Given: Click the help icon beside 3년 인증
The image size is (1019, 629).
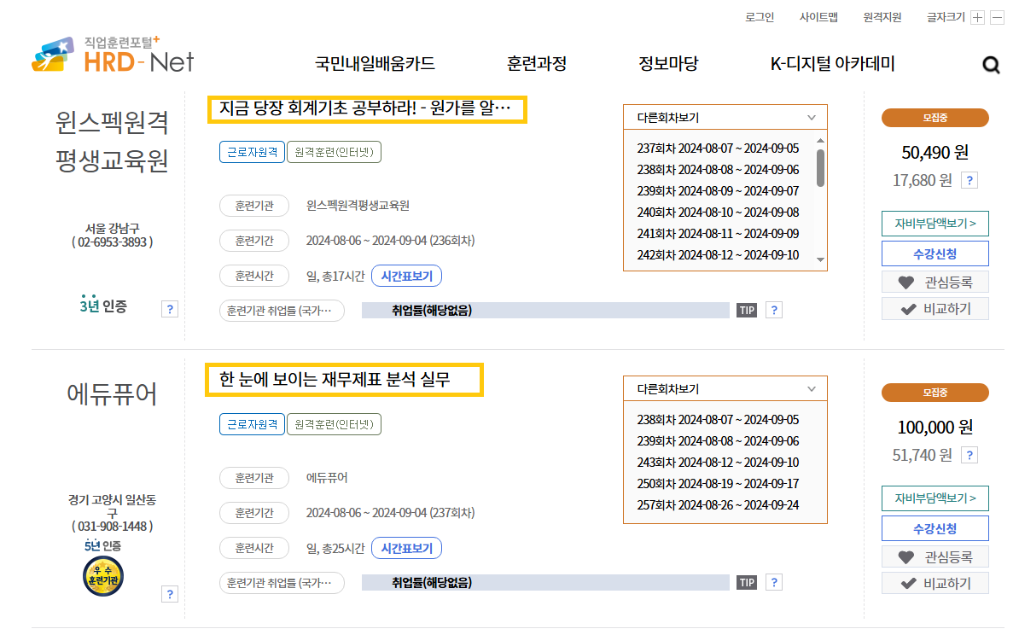Looking at the screenshot, I should (x=170, y=309).
